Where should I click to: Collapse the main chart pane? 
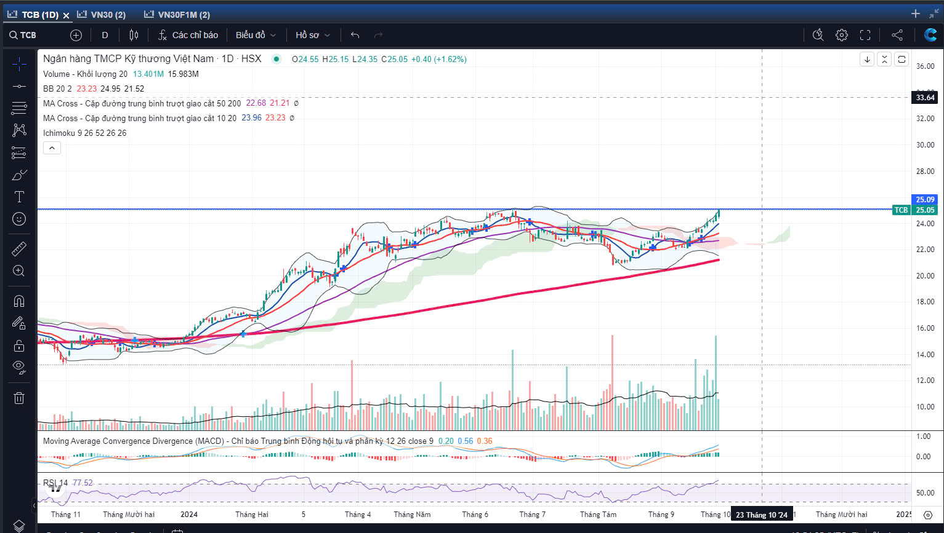tap(884, 60)
